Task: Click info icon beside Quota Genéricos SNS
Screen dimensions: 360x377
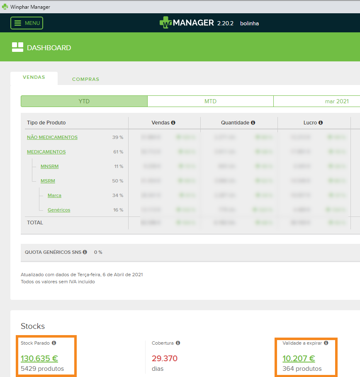Action: pos(85,252)
